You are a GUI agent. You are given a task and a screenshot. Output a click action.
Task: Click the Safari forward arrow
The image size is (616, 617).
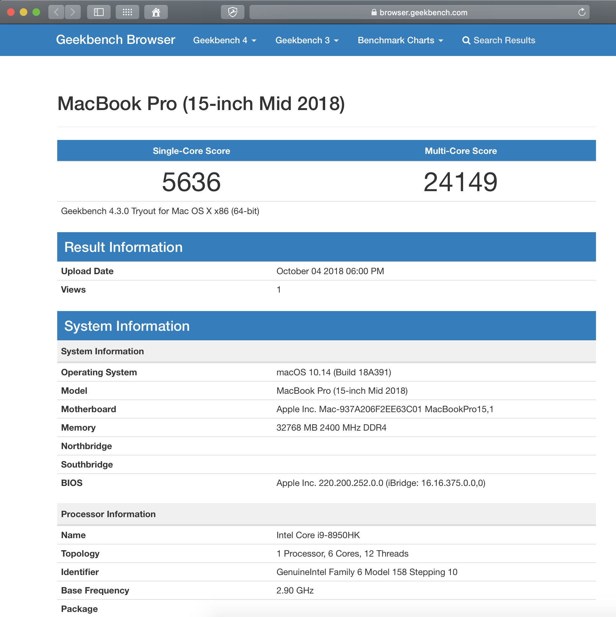tap(73, 12)
